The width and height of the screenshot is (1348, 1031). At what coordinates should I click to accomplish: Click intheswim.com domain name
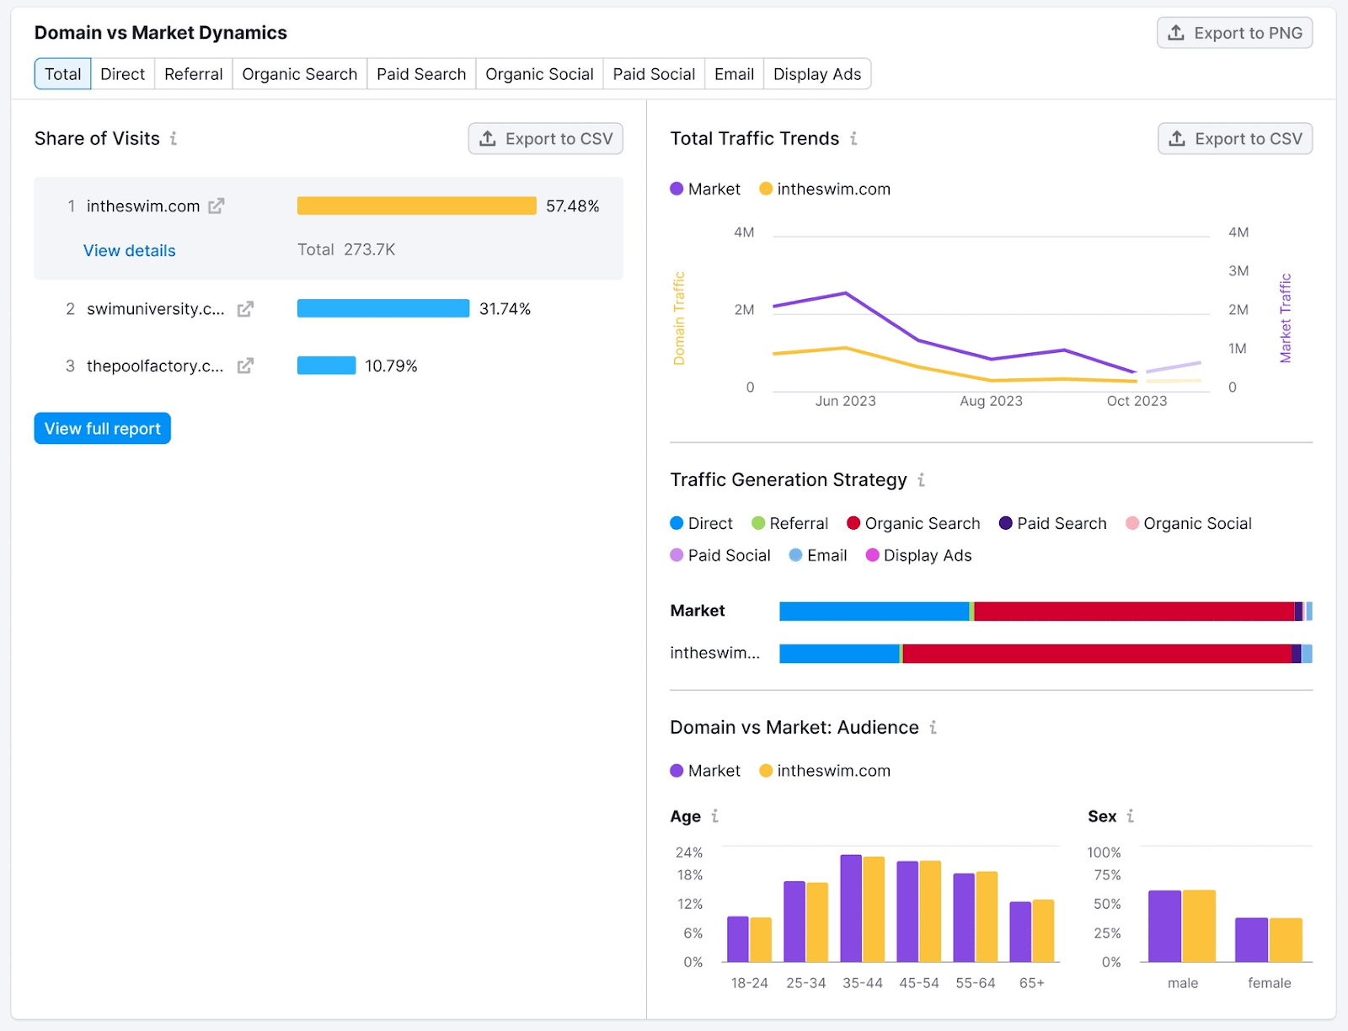(x=143, y=206)
